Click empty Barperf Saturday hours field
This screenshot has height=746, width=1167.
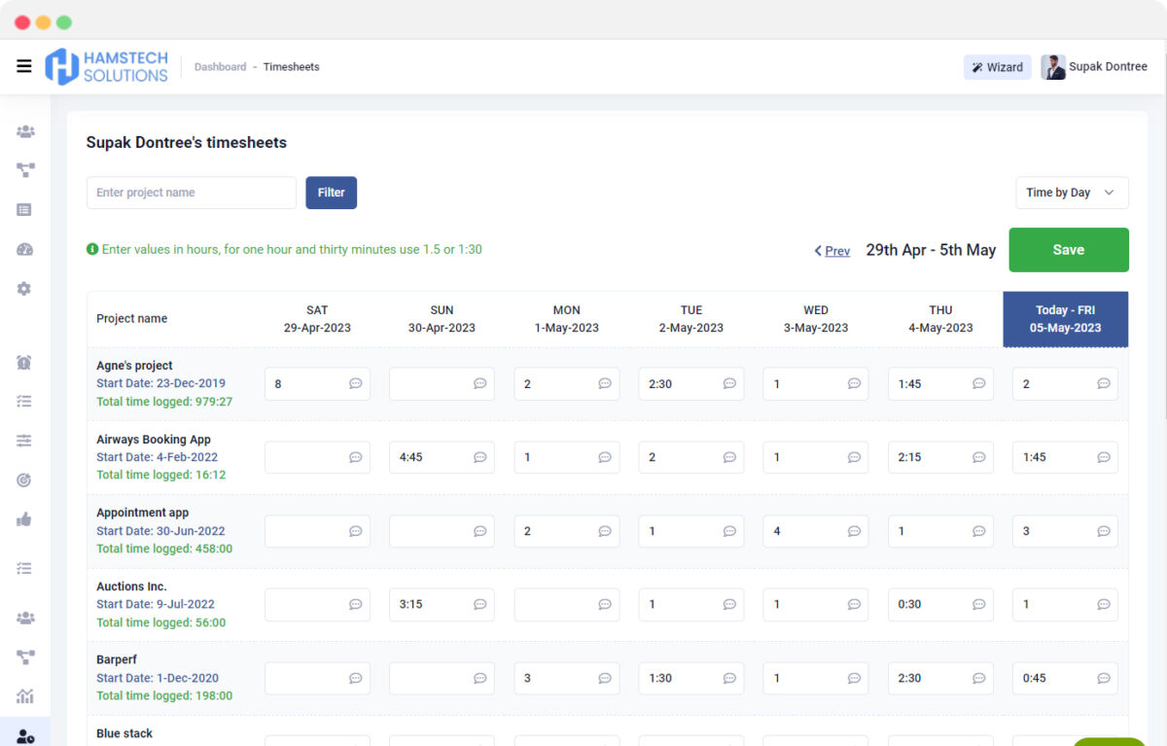pyautogui.click(x=317, y=678)
